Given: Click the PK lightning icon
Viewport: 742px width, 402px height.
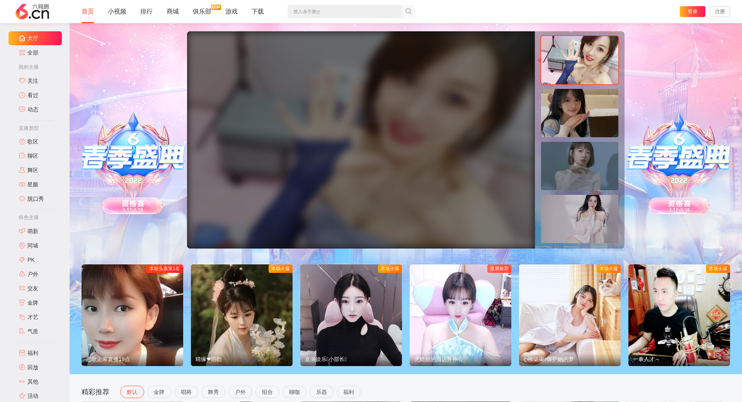Looking at the screenshot, I should [x=22, y=260].
